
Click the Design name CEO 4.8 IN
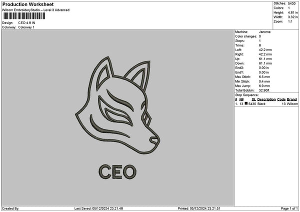click(x=26, y=23)
